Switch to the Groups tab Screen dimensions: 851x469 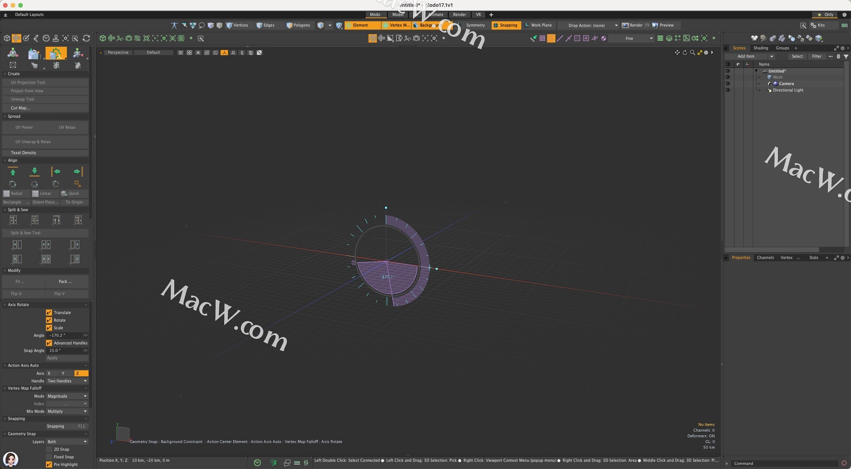(782, 48)
